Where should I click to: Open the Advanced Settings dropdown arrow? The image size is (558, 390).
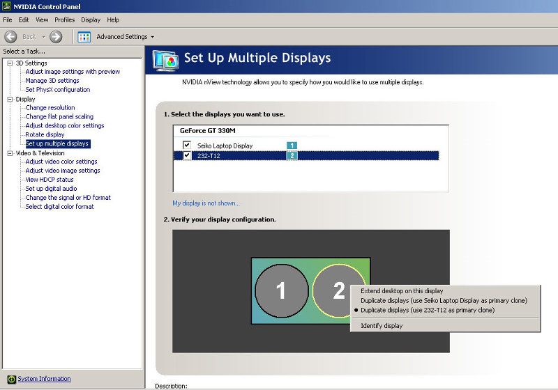click(x=152, y=37)
